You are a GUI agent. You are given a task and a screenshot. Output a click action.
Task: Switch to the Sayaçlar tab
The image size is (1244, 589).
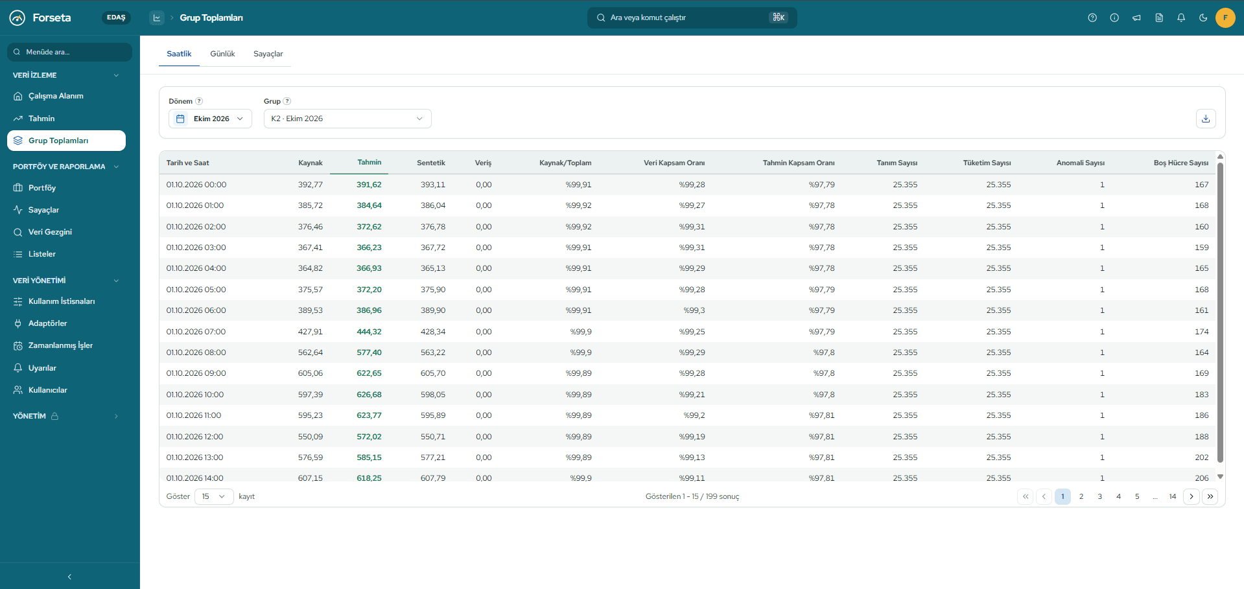tap(268, 54)
